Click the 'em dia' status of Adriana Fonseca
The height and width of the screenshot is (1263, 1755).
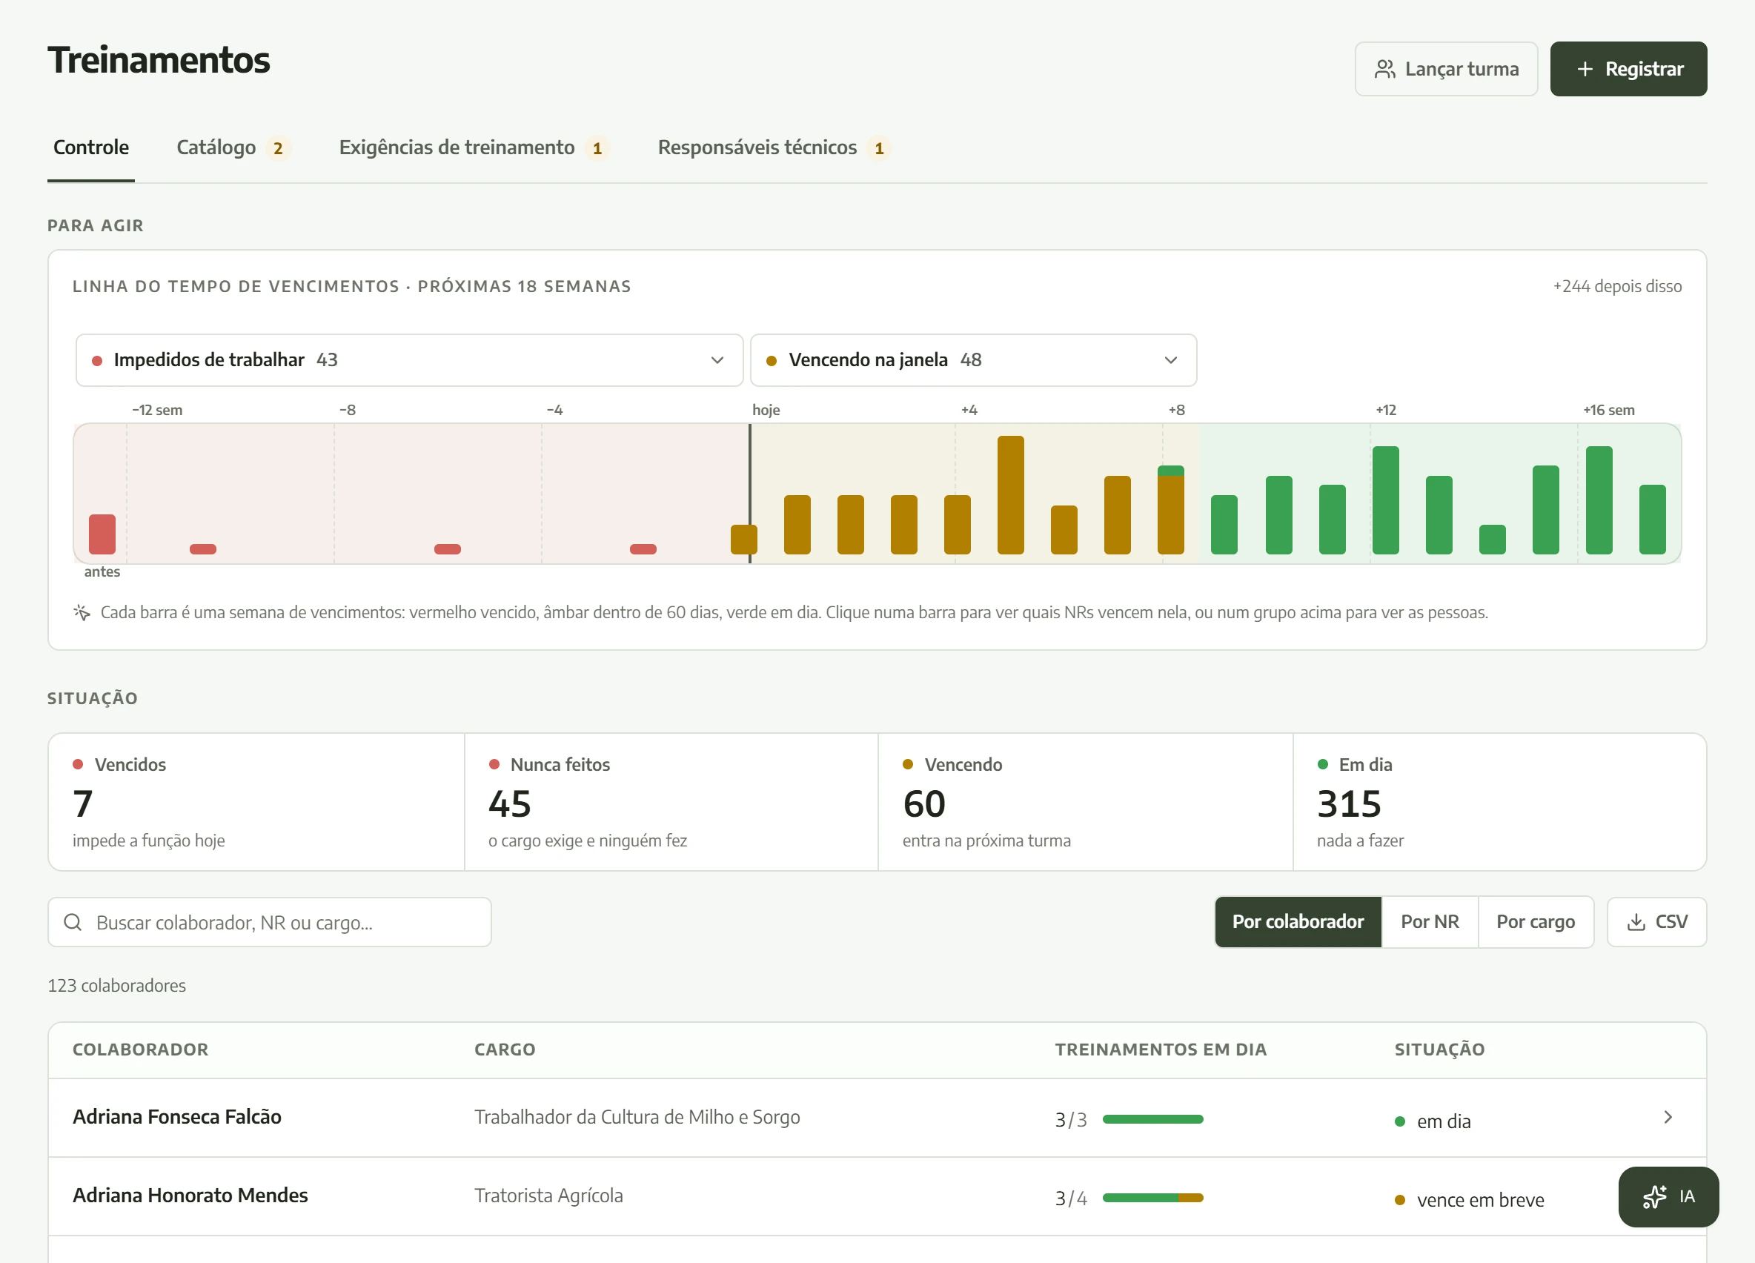click(1433, 1121)
